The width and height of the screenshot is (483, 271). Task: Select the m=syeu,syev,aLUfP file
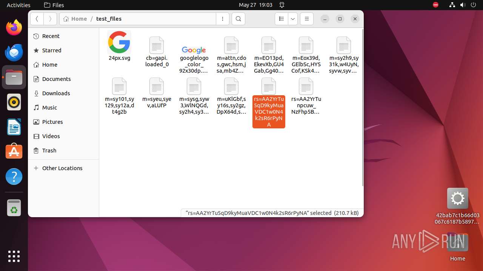point(157,94)
